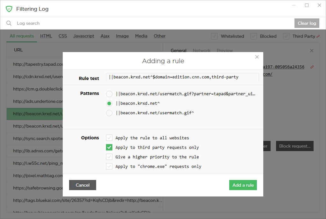326x219 pixels.
Task: Enable Give a higher priority to the rule
Action: coord(109,157)
